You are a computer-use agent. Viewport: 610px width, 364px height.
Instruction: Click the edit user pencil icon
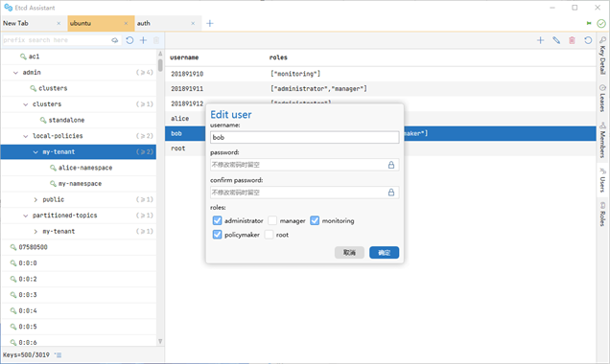point(556,40)
